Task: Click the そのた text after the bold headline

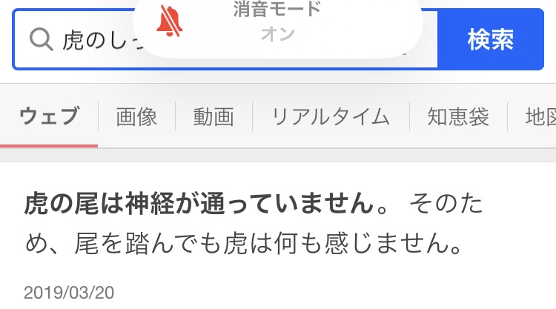Action: click(446, 204)
